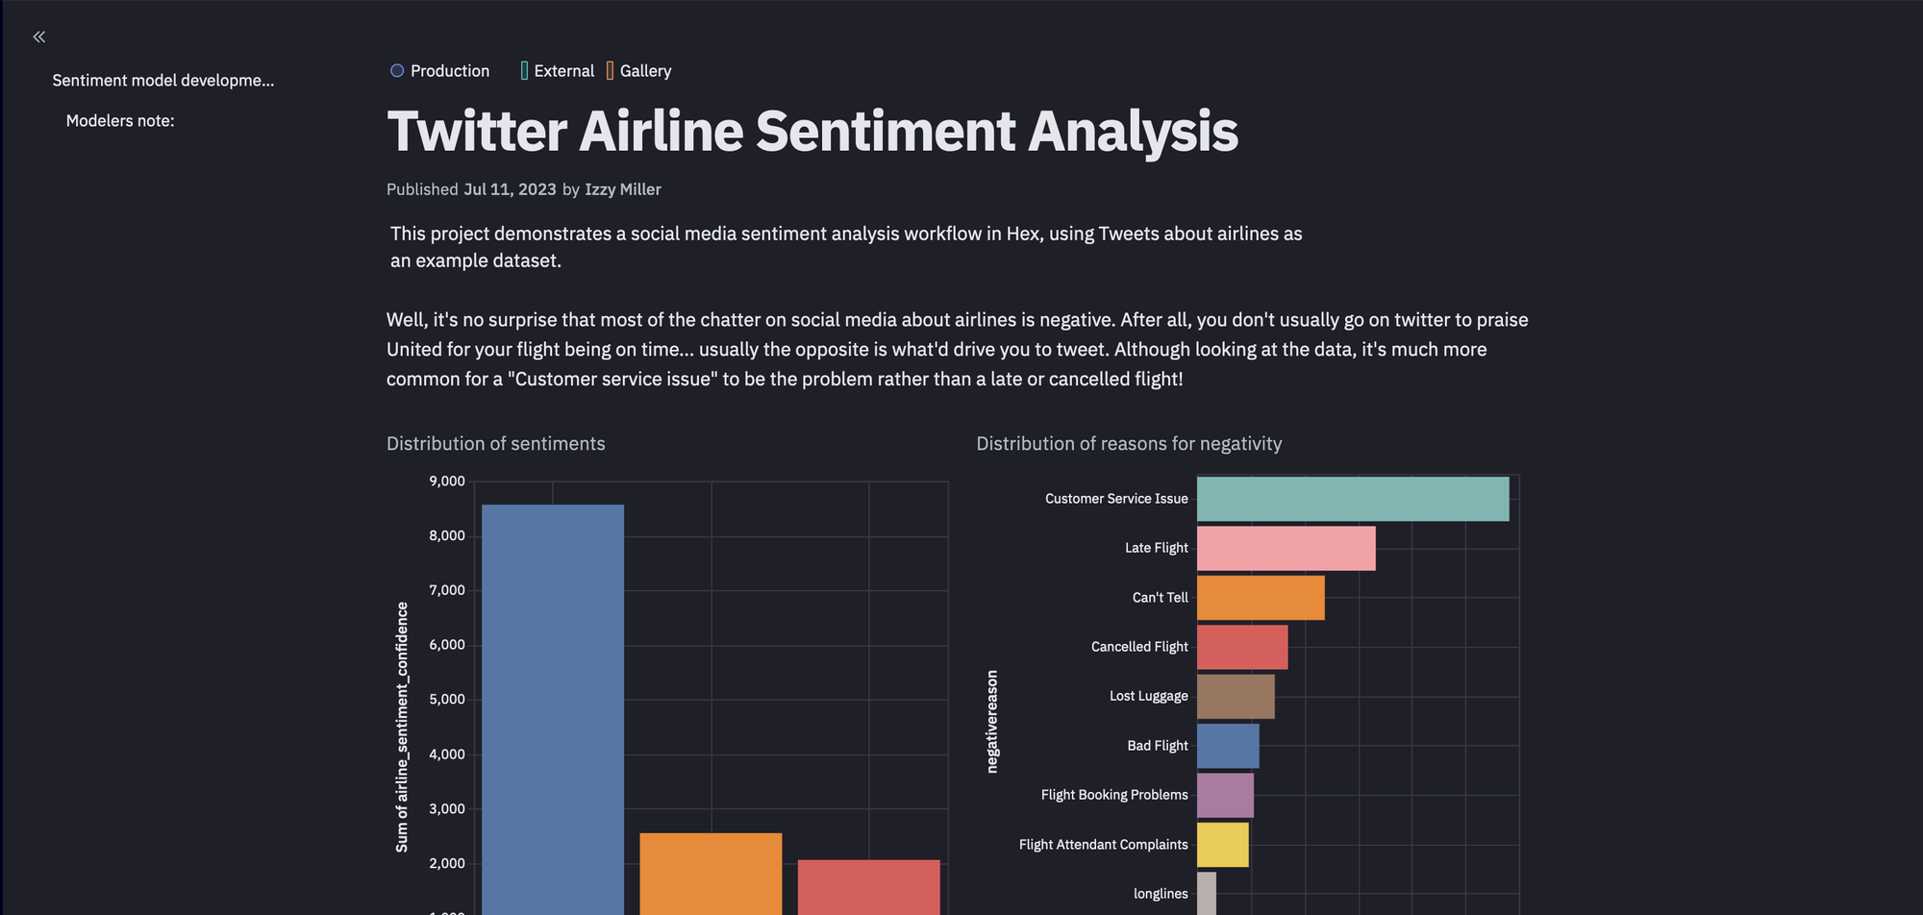Screen dimensions: 1923x915
Task: Open Sentiment model development outline item
Action: point(163,81)
